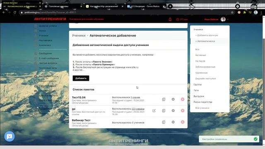
Task: Close the Настройка http-уведомлений tab
Action: pos(123,7)
